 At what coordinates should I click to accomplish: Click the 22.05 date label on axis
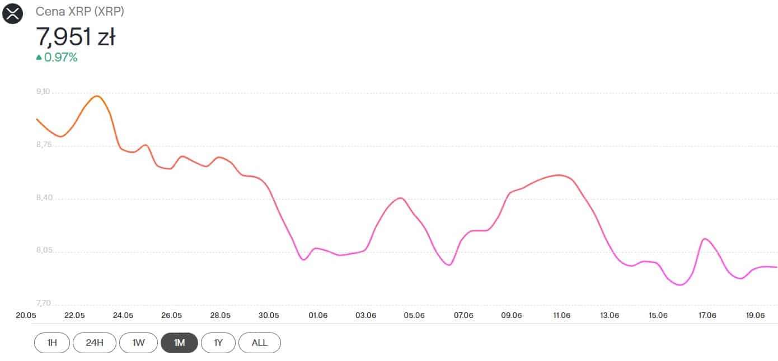[74, 315]
